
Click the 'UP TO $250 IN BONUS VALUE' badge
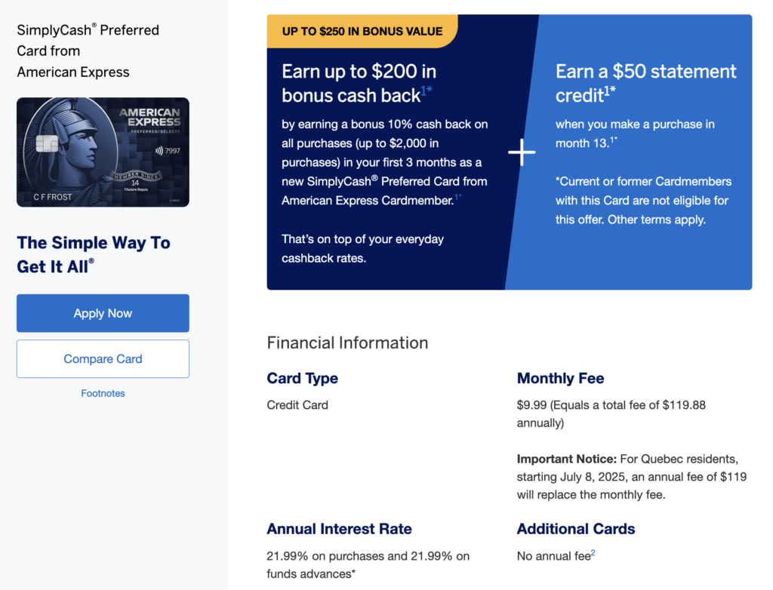coord(362,31)
